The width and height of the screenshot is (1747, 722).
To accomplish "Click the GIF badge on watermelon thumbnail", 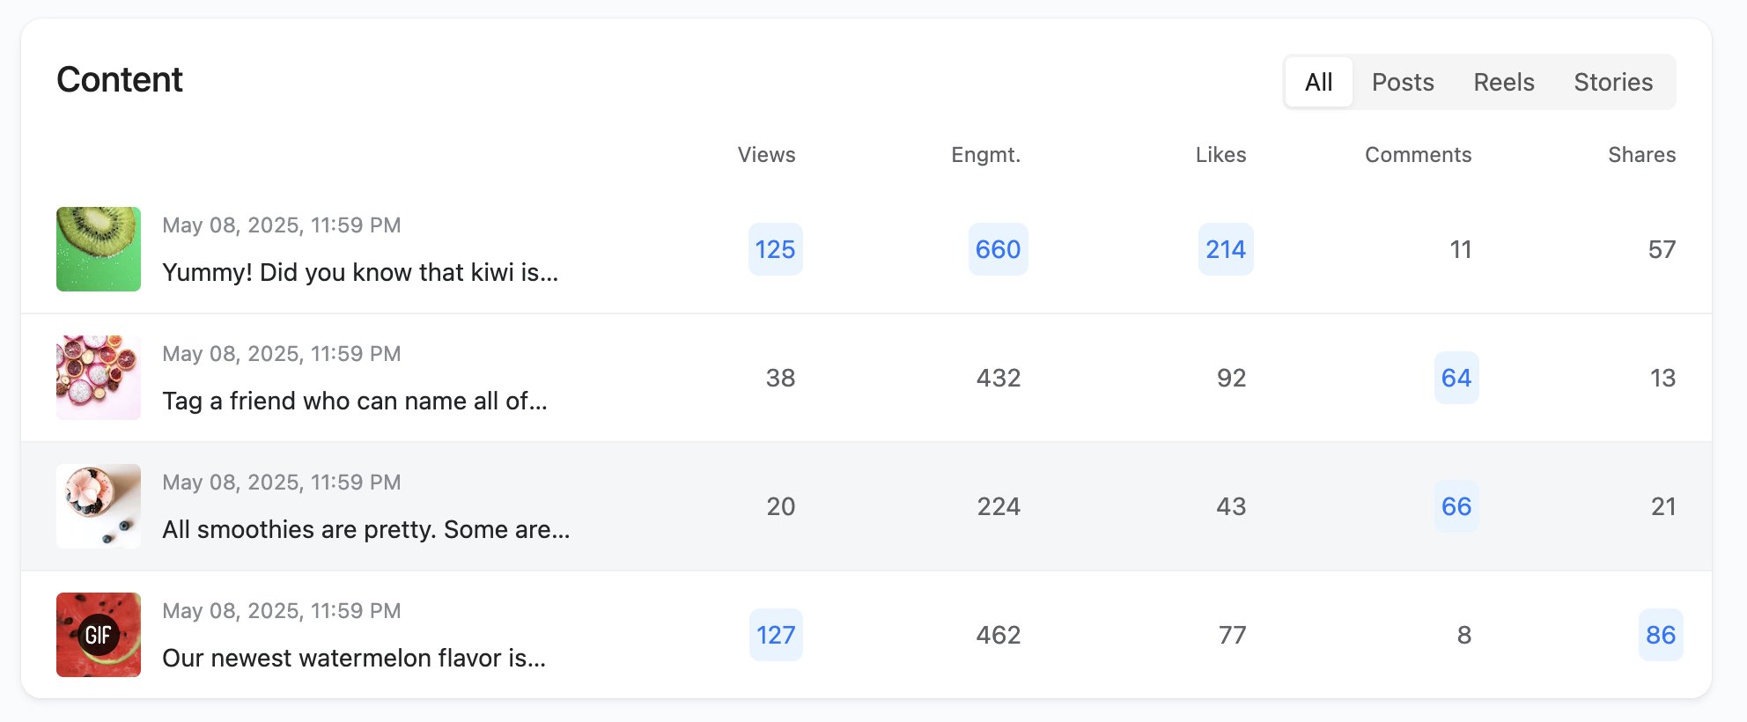I will click(99, 635).
